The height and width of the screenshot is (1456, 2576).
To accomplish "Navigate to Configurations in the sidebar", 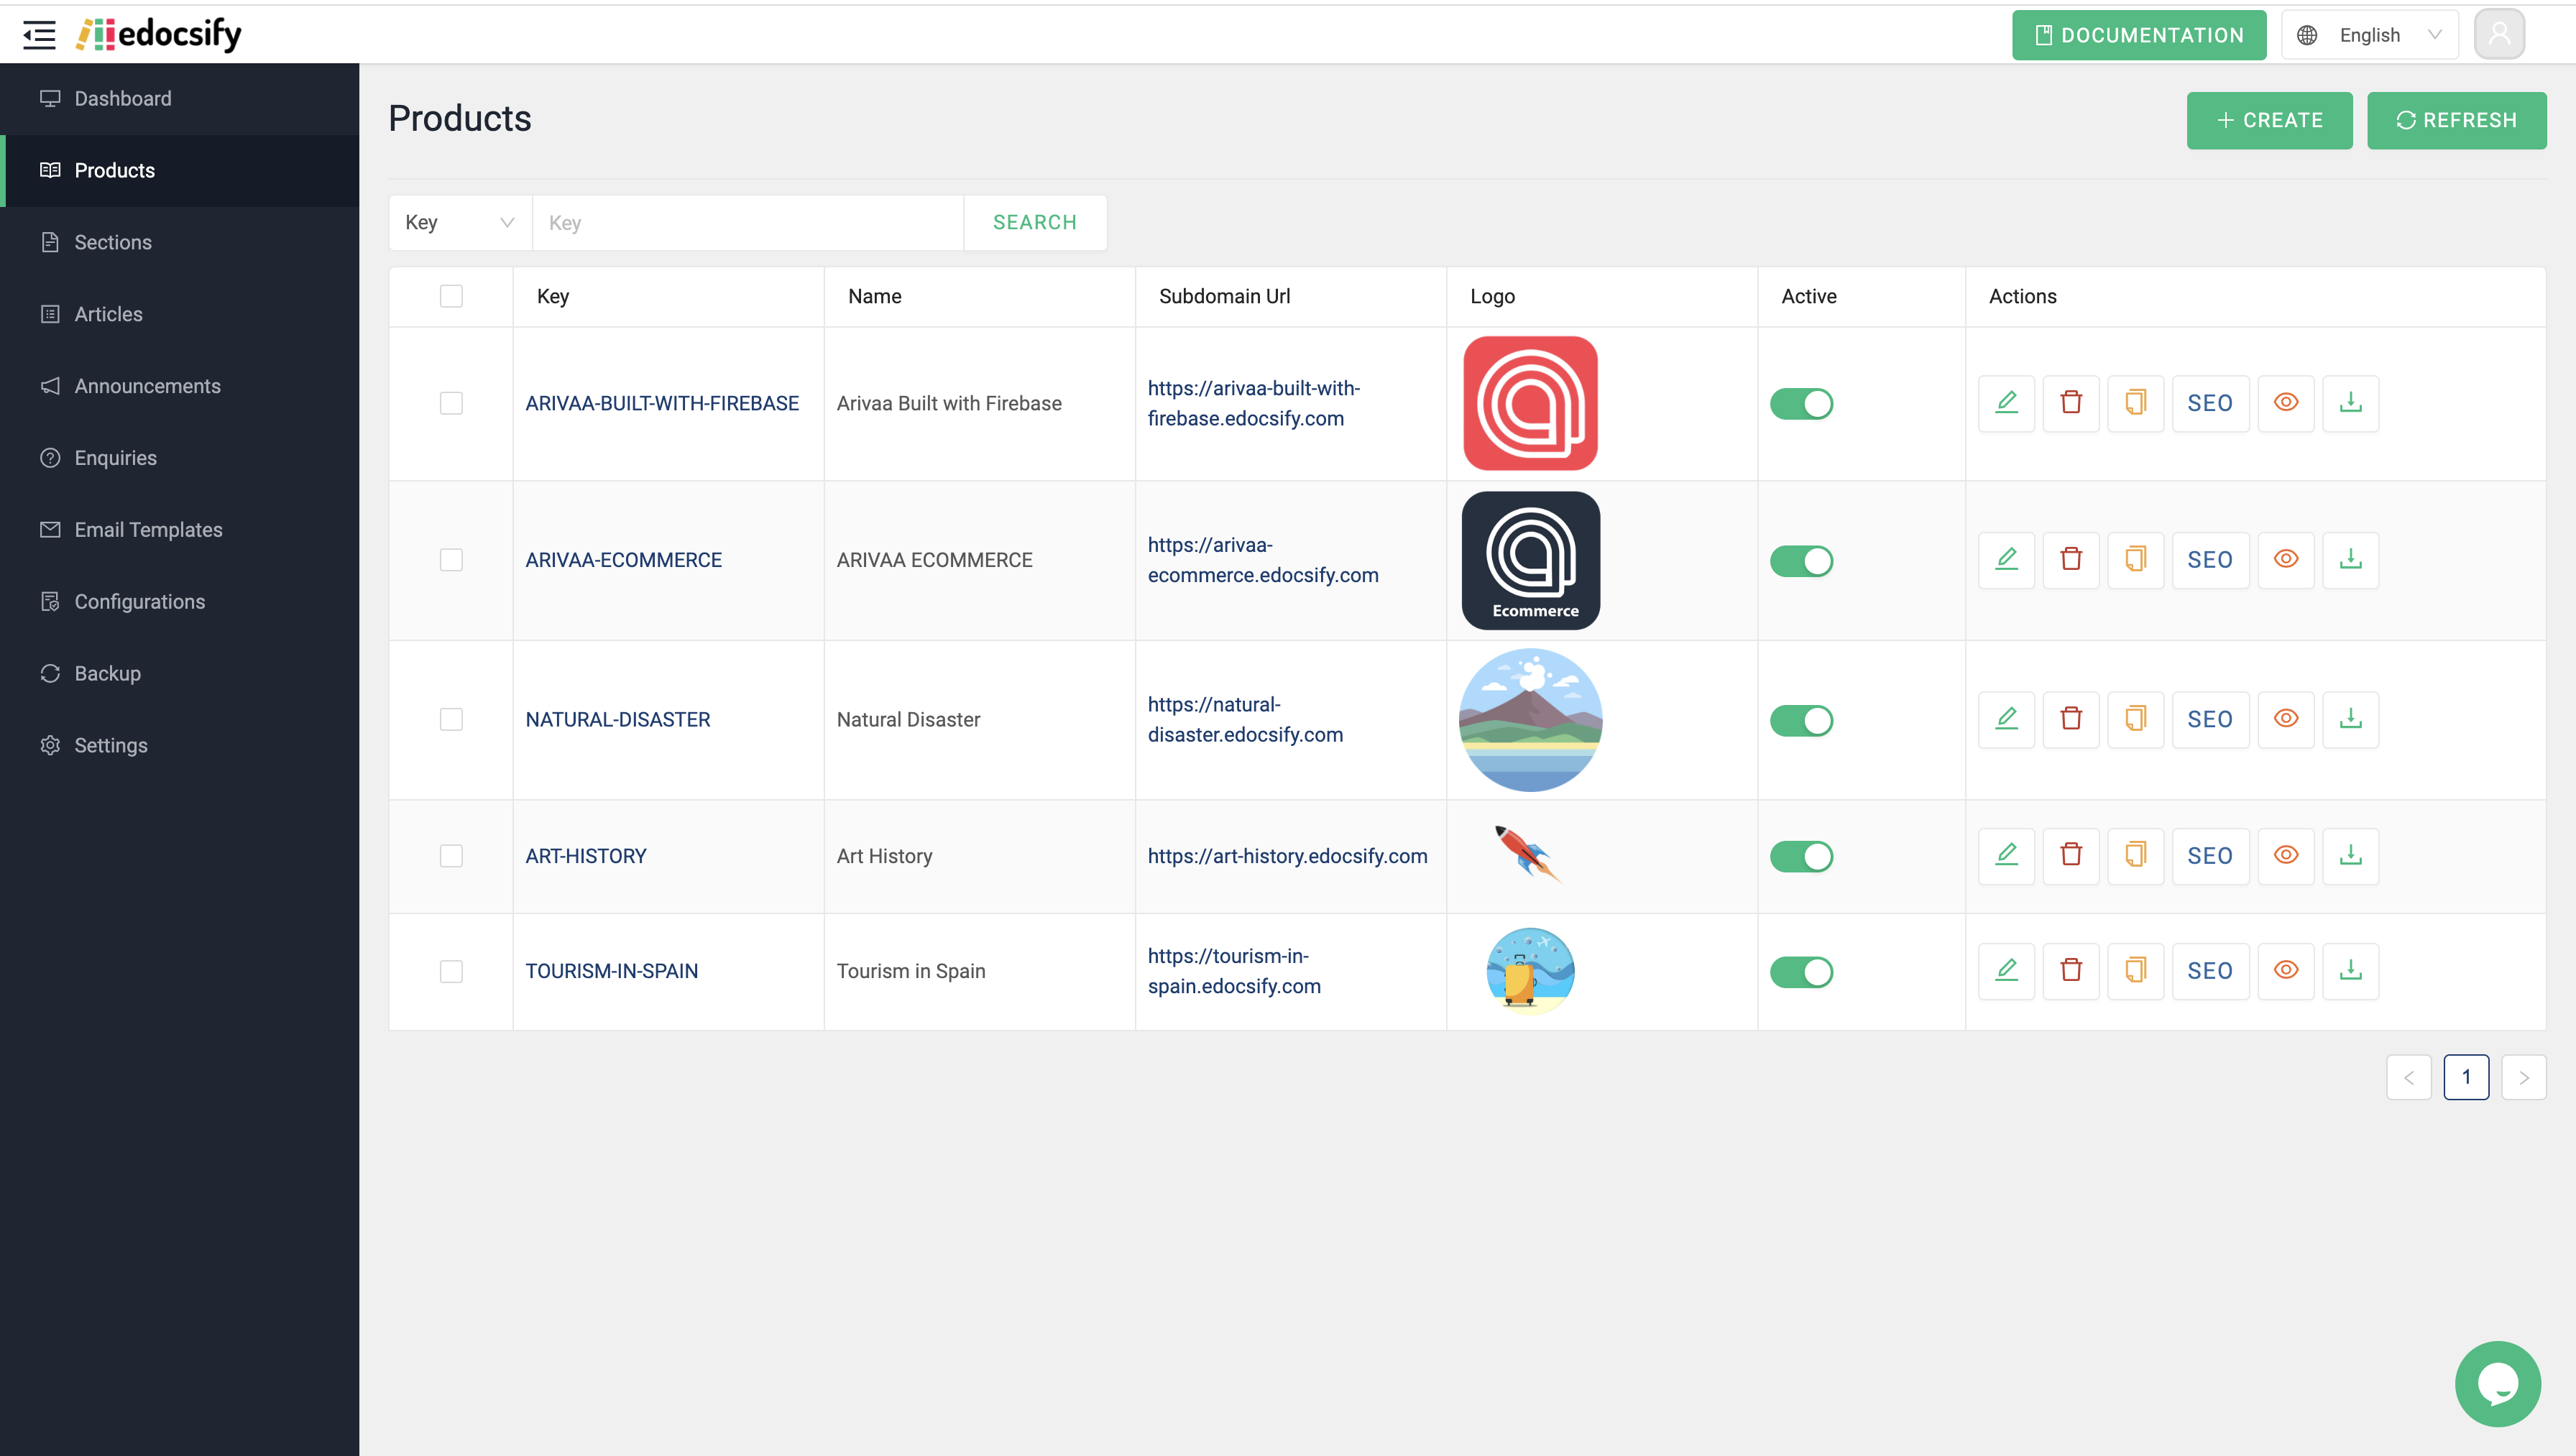I will point(139,602).
